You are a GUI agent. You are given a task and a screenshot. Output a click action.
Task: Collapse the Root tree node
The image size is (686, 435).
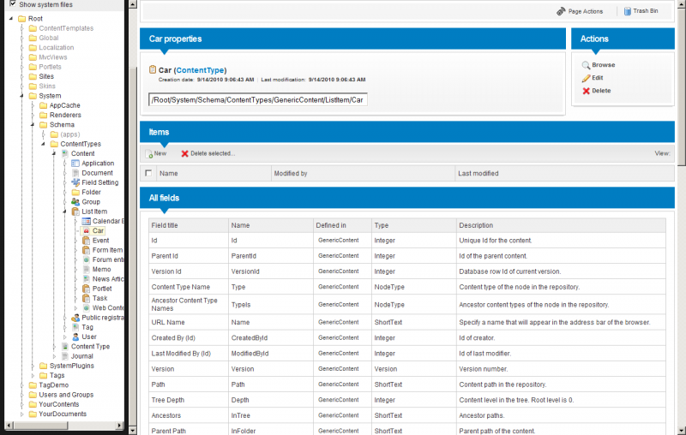coord(11,18)
